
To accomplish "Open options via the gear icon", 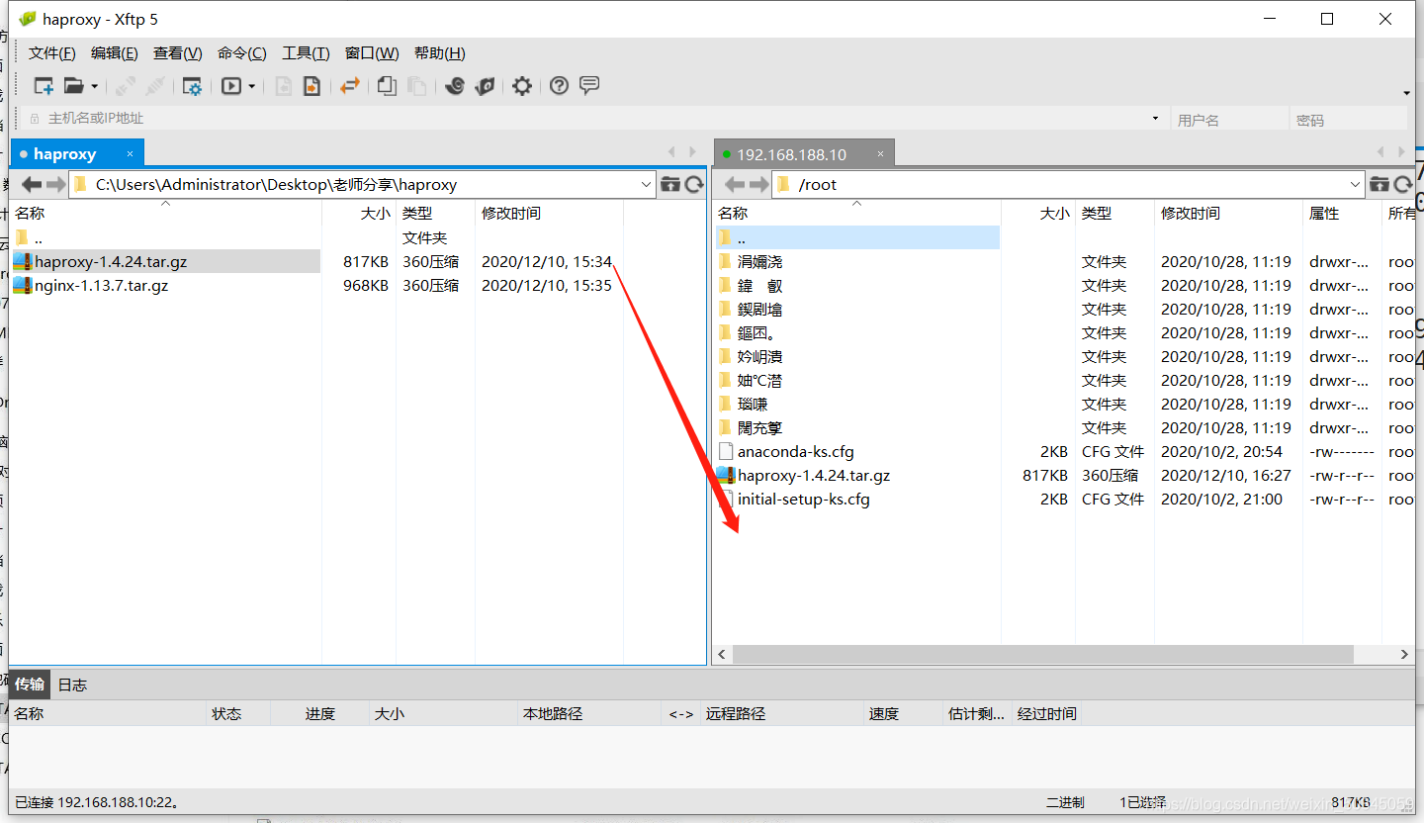I will click(522, 86).
